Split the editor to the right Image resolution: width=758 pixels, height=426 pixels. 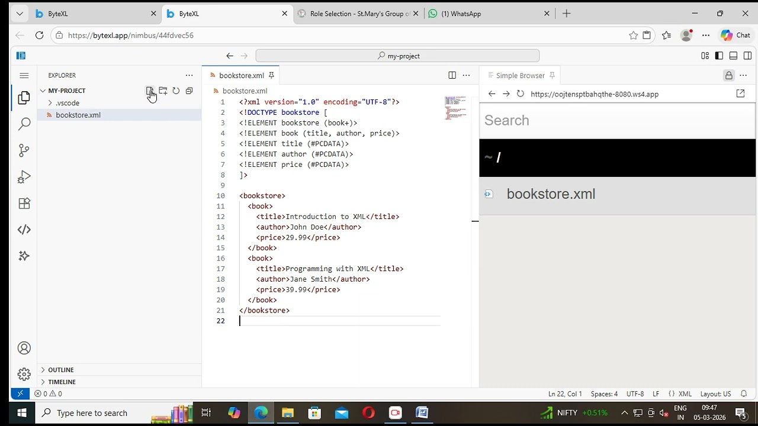click(452, 75)
